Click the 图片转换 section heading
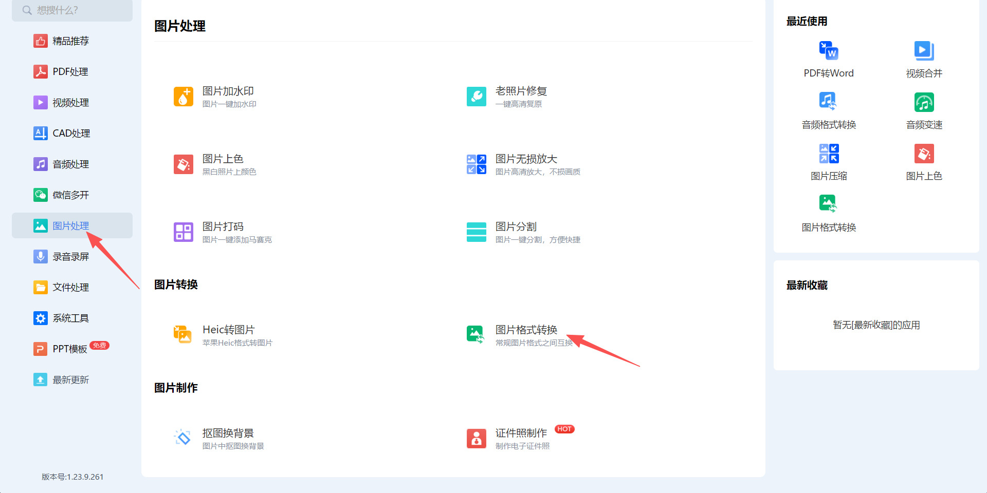Image resolution: width=987 pixels, height=493 pixels. pyautogui.click(x=176, y=285)
